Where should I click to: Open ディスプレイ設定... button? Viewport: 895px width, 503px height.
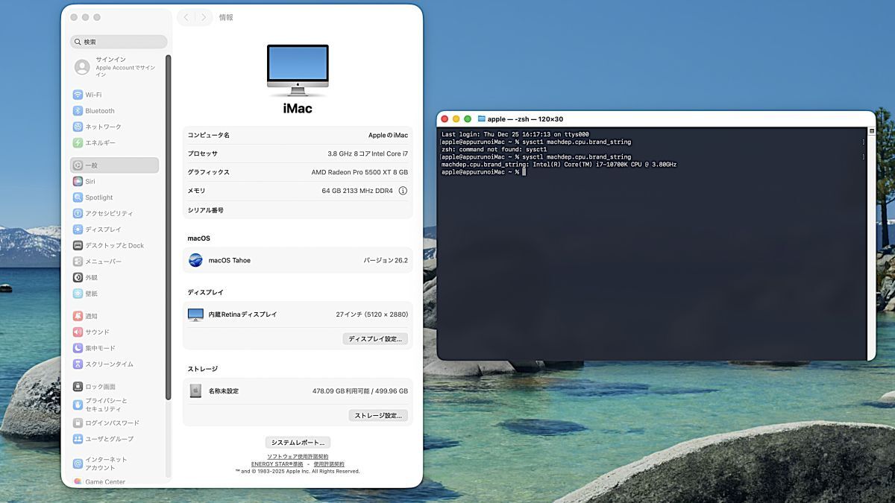[x=375, y=338]
